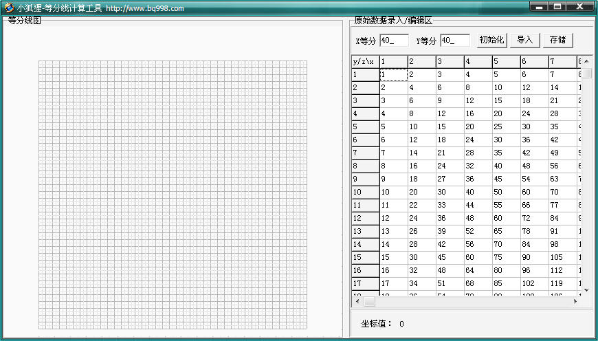Select the cell containing value 105
The image size is (598, 341).
point(562,257)
